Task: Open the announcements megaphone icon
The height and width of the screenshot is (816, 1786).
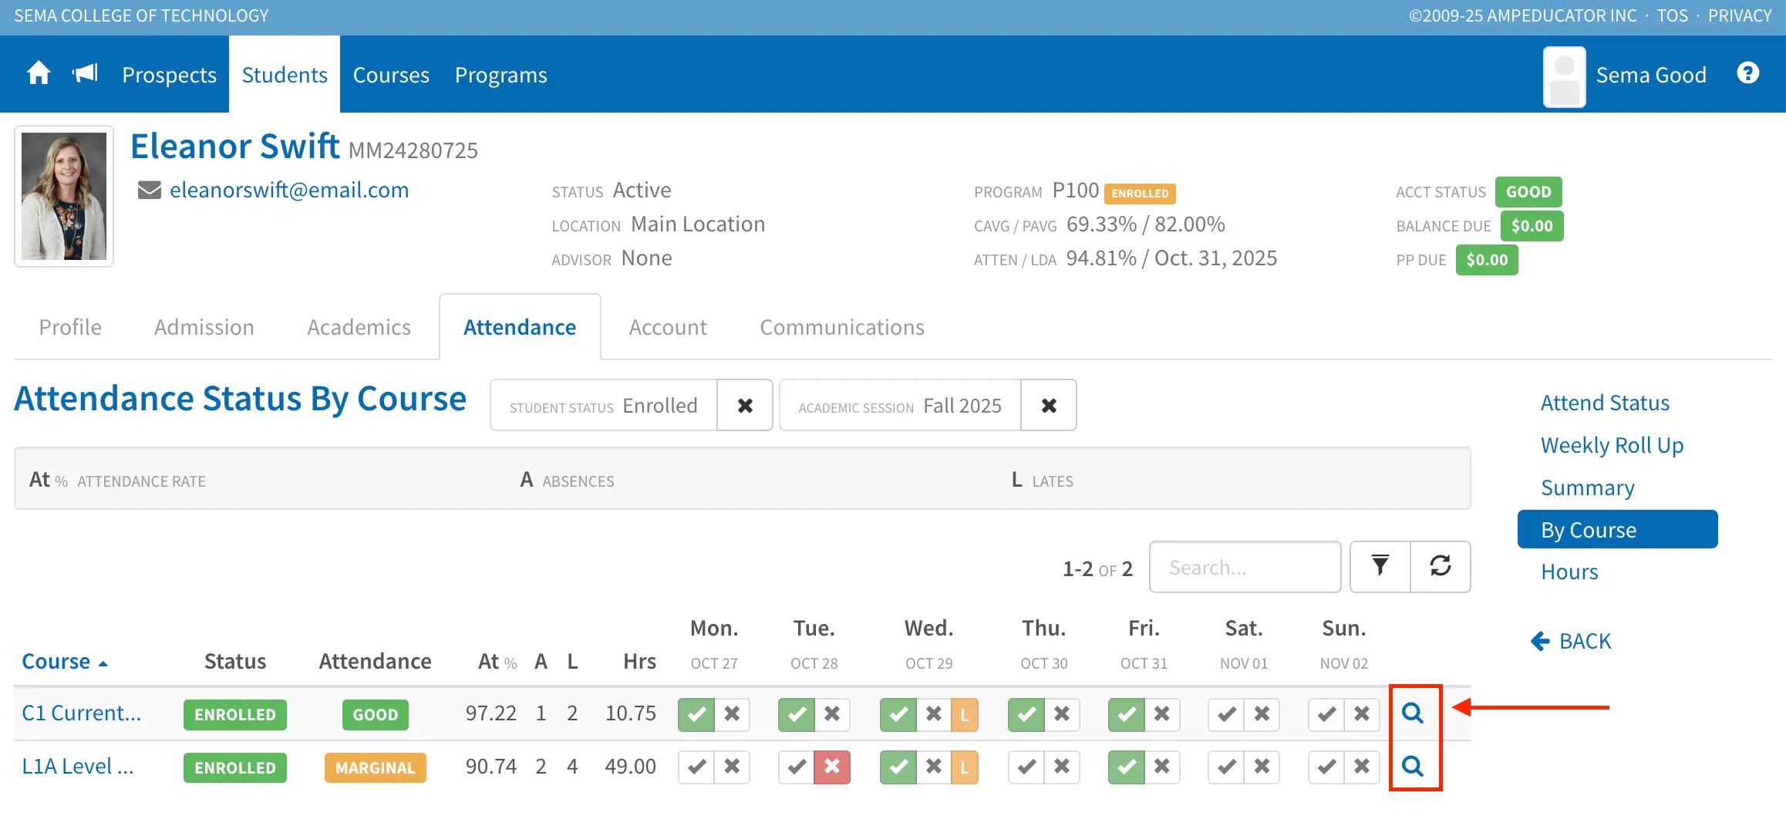Action: tap(85, 74)
